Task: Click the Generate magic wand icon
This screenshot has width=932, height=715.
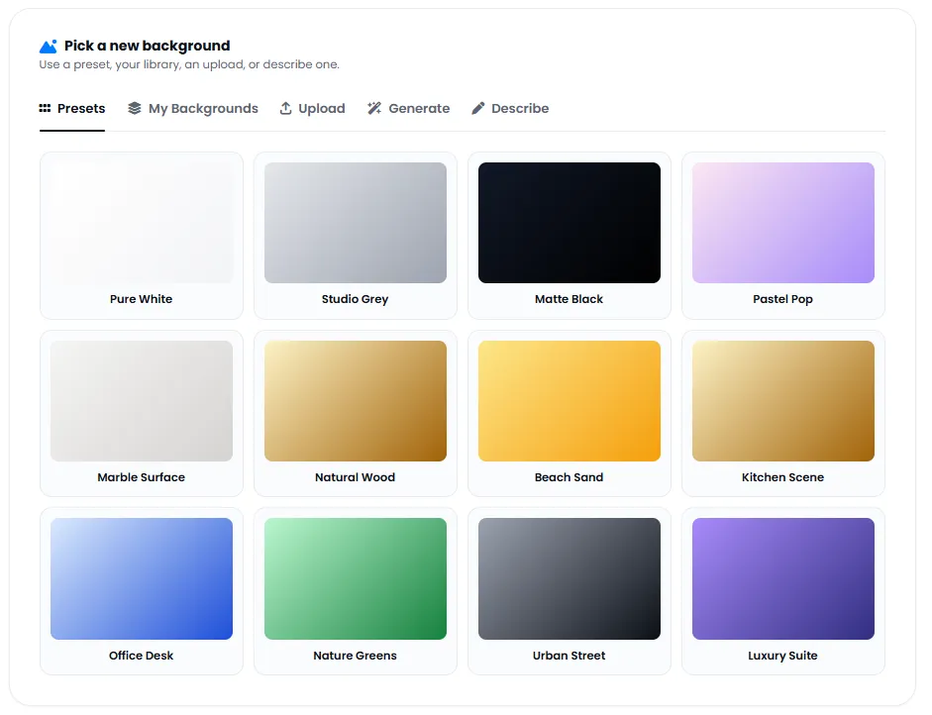Action: coord(374,108)
